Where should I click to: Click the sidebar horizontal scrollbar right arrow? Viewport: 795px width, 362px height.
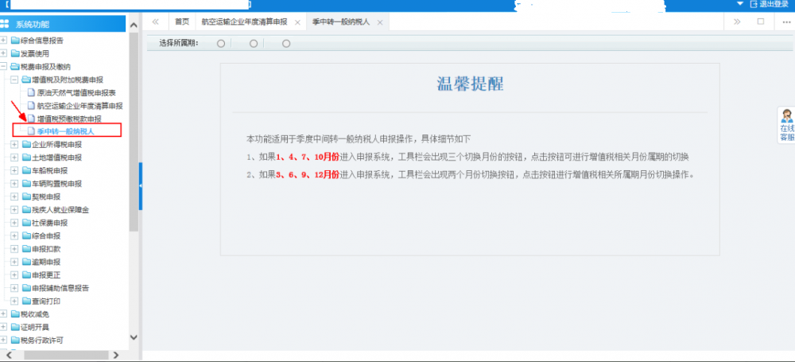[x=115, y=355]
